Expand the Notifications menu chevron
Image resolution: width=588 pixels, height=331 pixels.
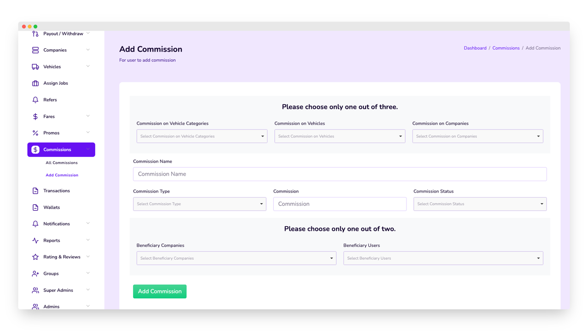click(x=88, y=224)
